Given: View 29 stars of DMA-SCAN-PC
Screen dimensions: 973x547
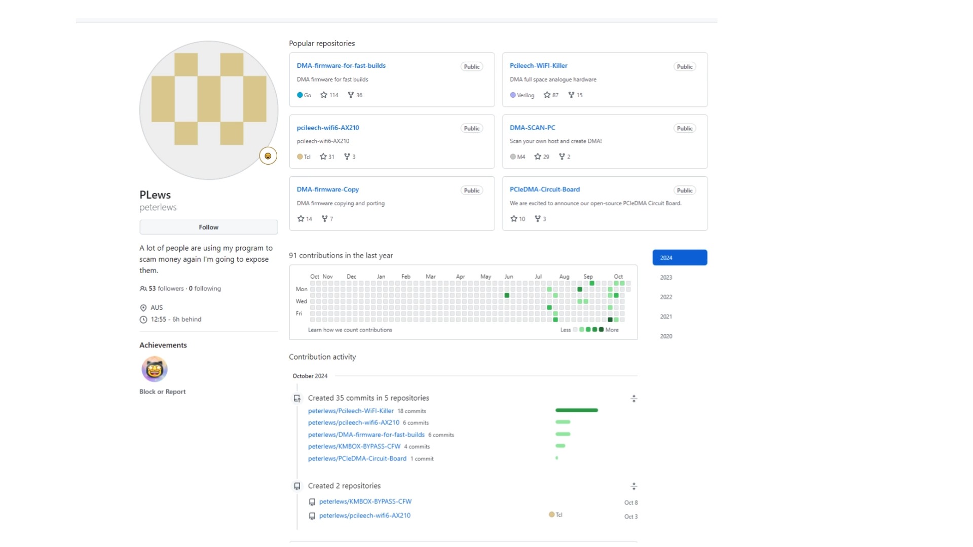Looking at the screenshot, I should pos(542,157).
